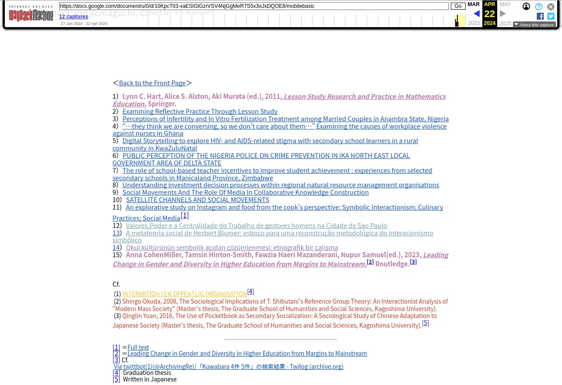Viewport: 562px width, 385px height.
Task: Return via footnote marker [4] Graduation thesis
Action: point(116,373)
